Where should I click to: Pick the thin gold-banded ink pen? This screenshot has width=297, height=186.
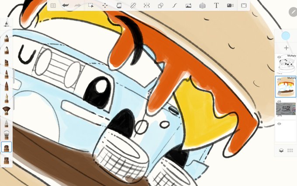[x=7, y=74]
